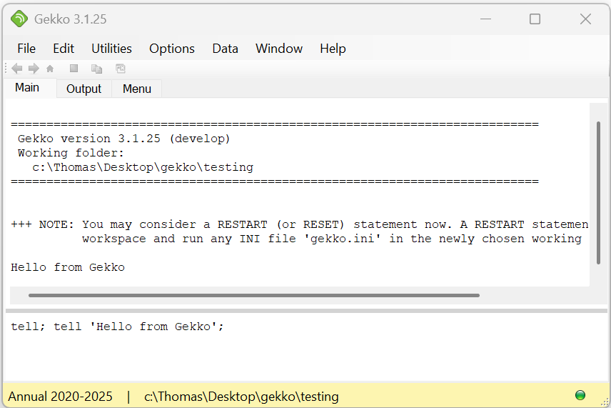The width and height of the screenshot is (611, 408).
Task: Switch to the Output tab
Action: [x=84, y=89]
